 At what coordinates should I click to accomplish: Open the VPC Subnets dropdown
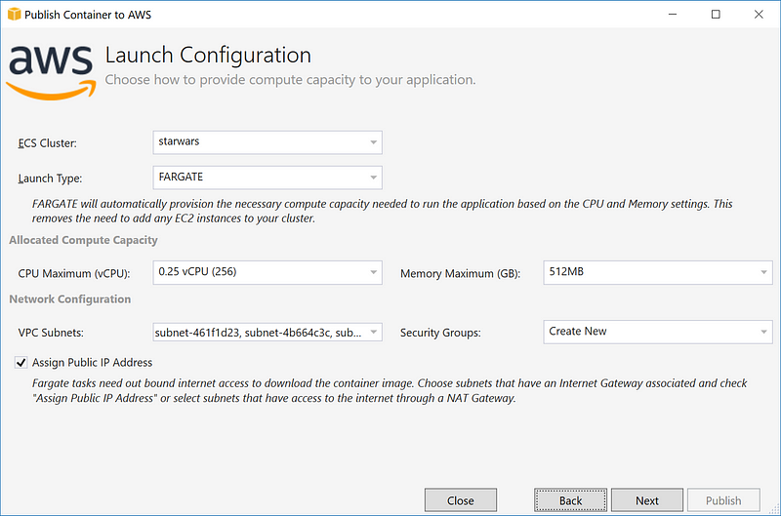pos(373,332)
